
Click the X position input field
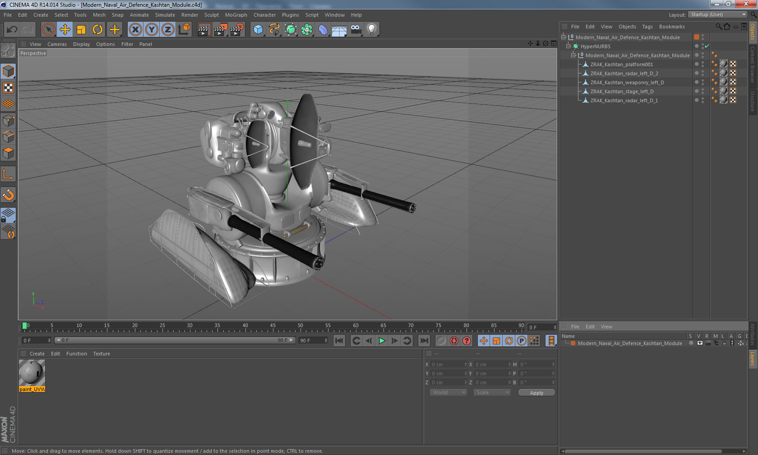(449, 364)
